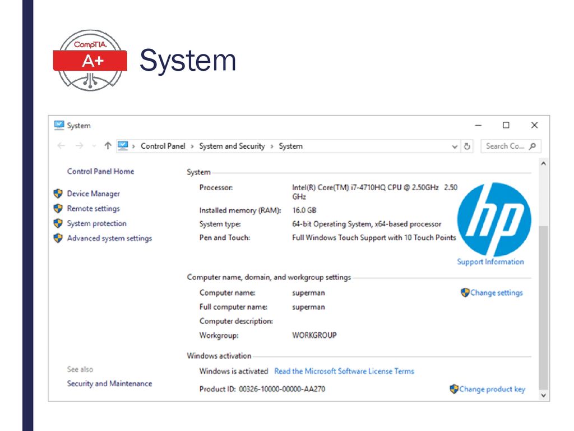Click superman next to Computer name
This screenshot has height=431, width=574.
click(x=309, y=293)
